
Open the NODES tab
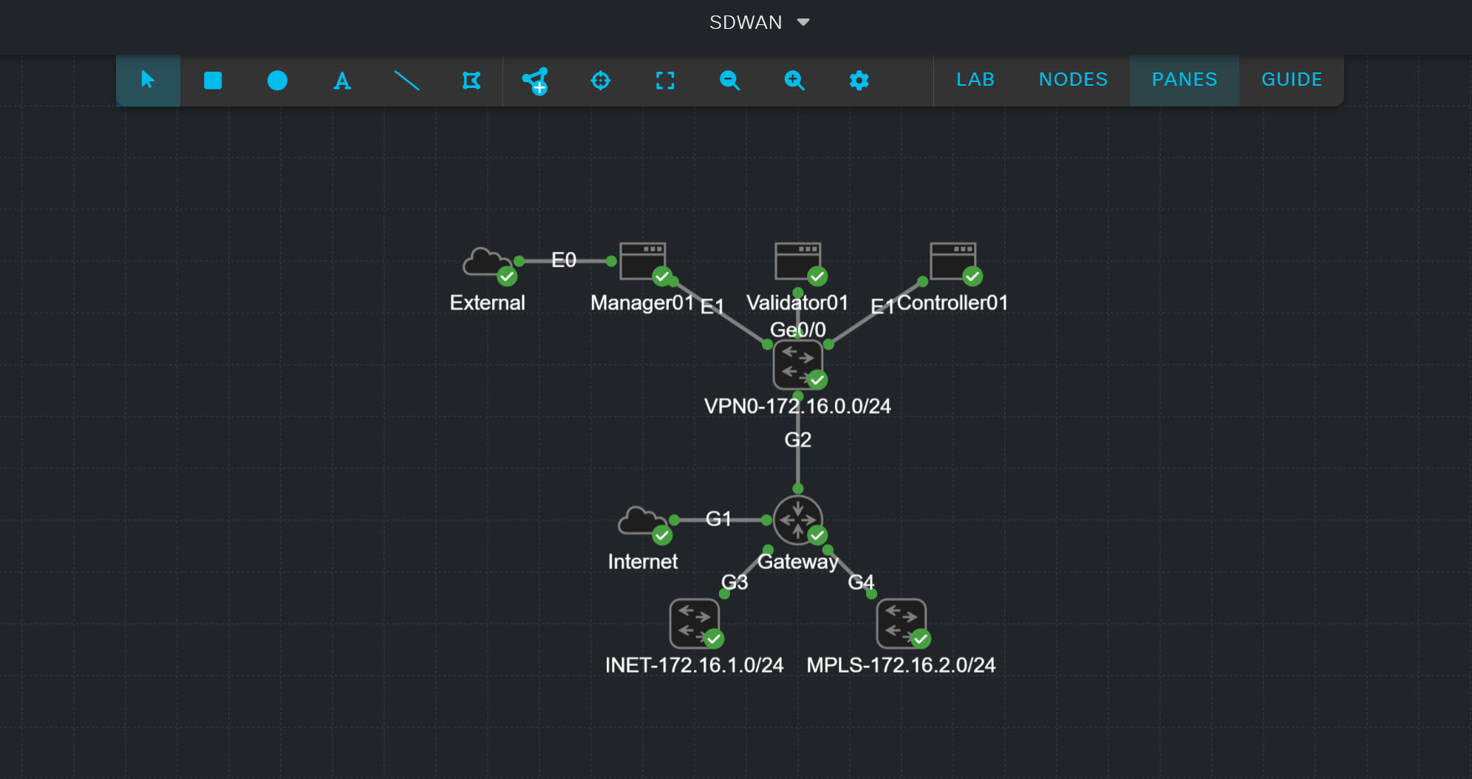click(1073, 80)
